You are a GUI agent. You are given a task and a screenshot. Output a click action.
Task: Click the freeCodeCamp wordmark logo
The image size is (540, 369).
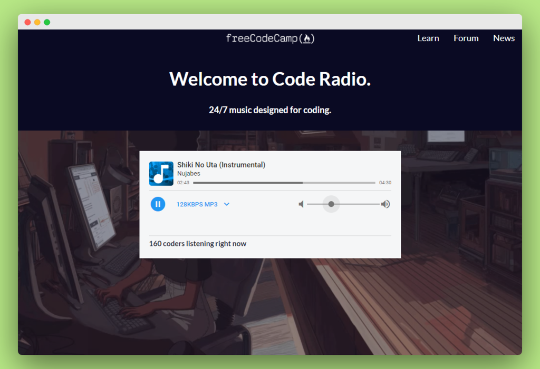[261, 38]
